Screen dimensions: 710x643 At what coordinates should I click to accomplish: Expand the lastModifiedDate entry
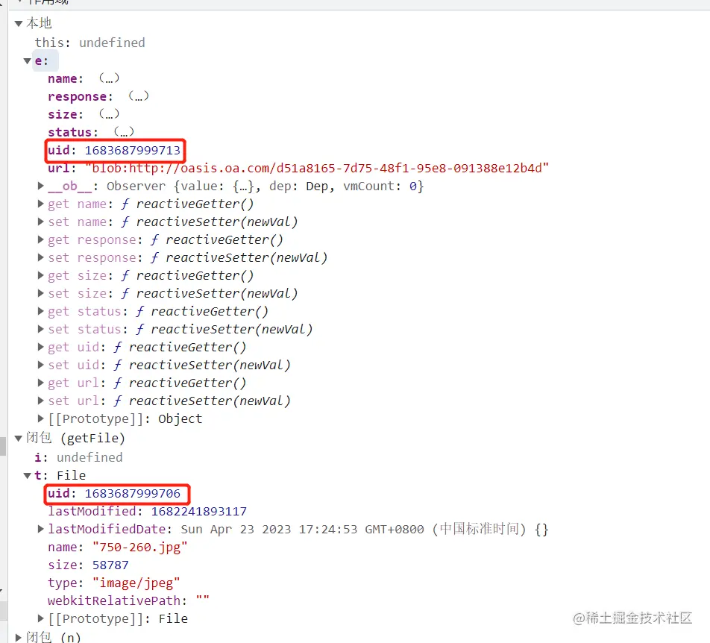pyautogui.click(x=41, y=529)
